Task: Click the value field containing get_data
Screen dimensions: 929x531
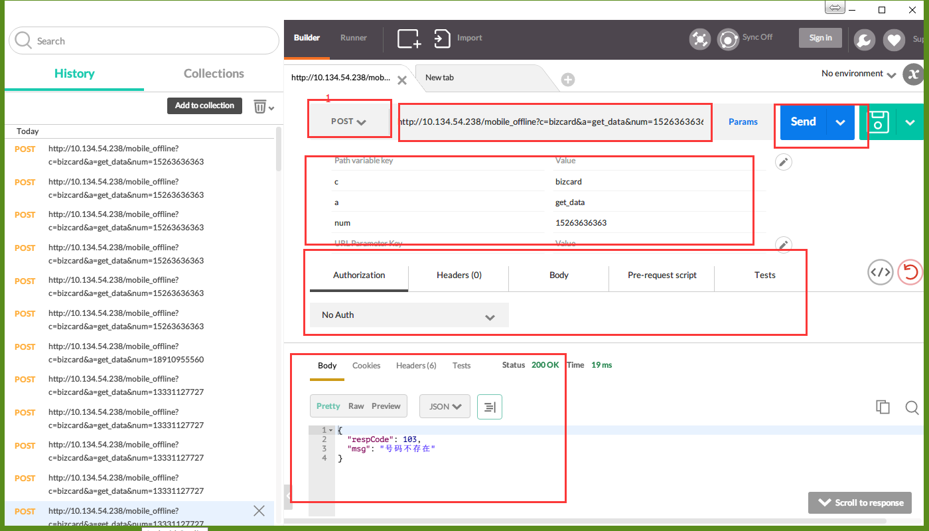Action: (660, 202)
